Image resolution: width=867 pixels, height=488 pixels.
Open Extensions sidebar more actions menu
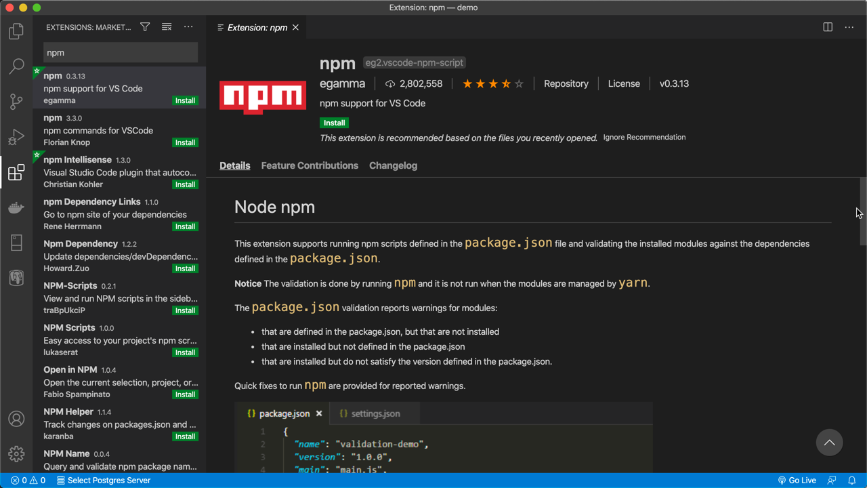click(x=188, y=27)
